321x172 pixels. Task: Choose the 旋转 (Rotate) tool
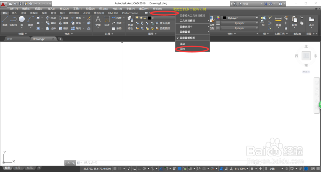coord(64,18)
